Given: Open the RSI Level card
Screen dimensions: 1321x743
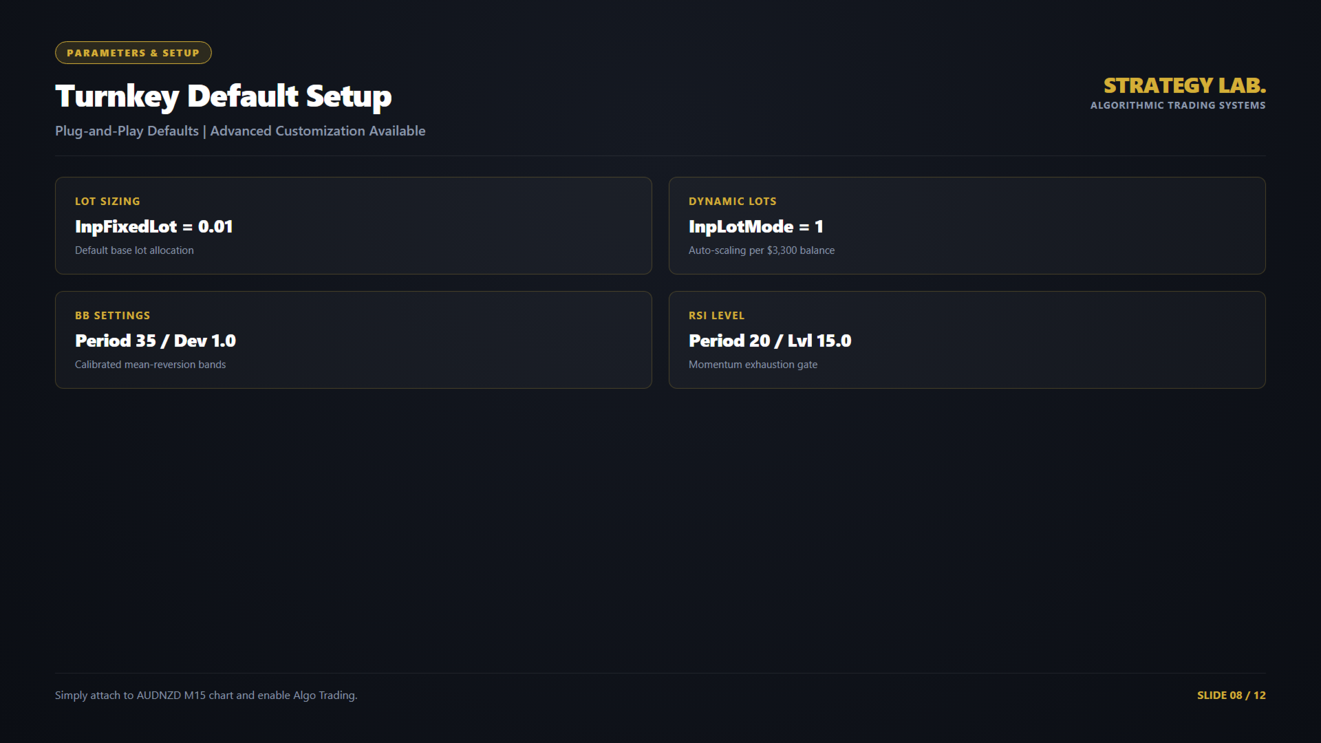Looking at the screenshot, I should point(967,340).
